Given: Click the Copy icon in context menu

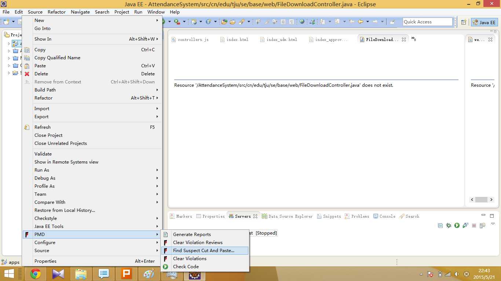Looking at the screenshot, I should tap(27, 50).
